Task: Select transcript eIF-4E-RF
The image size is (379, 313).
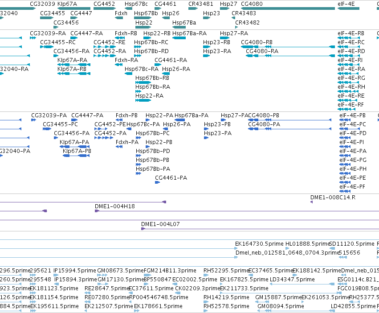Action: click(350, 105)
